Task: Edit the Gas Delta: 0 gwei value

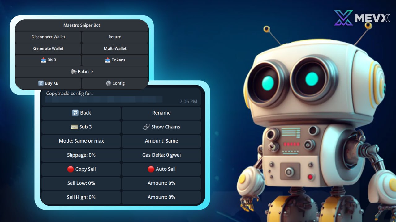Action: click(161, 155)
